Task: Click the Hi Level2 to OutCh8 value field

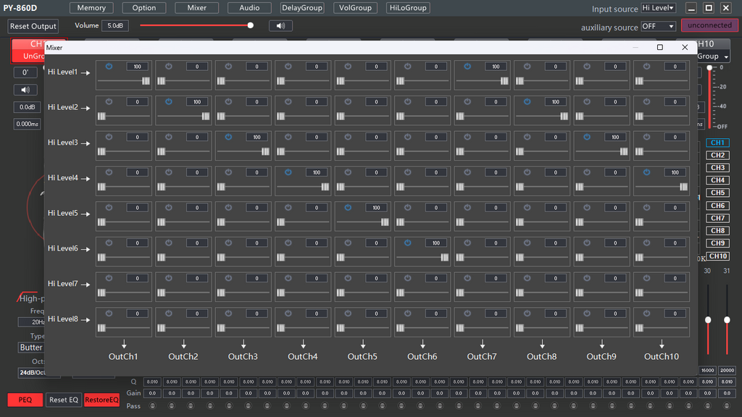Action: point(556,102)
